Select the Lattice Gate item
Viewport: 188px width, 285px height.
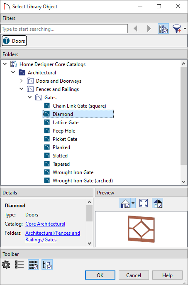point(66,123)
